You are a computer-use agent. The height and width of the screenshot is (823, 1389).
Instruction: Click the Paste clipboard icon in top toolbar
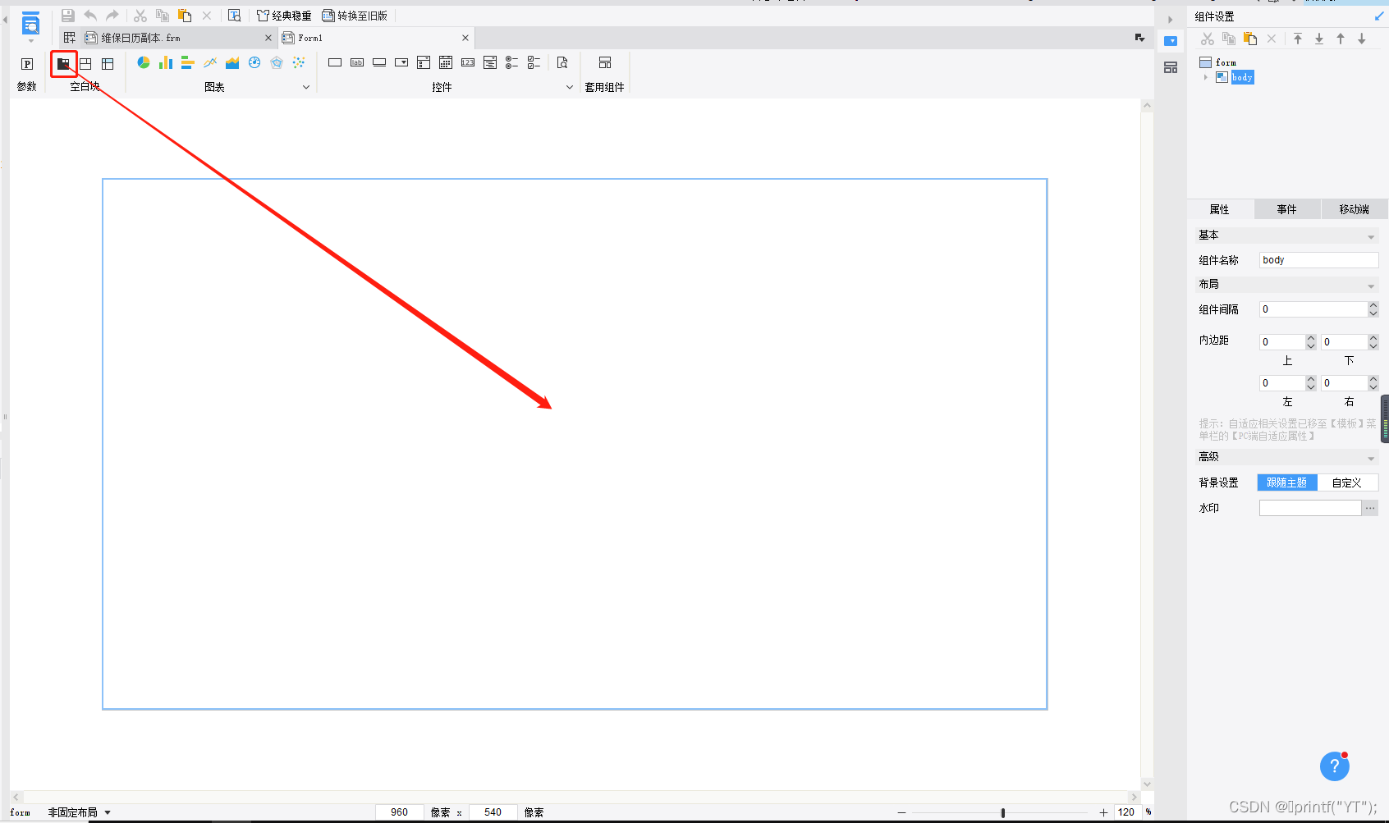pyautogui.click(x=185, y=16)
